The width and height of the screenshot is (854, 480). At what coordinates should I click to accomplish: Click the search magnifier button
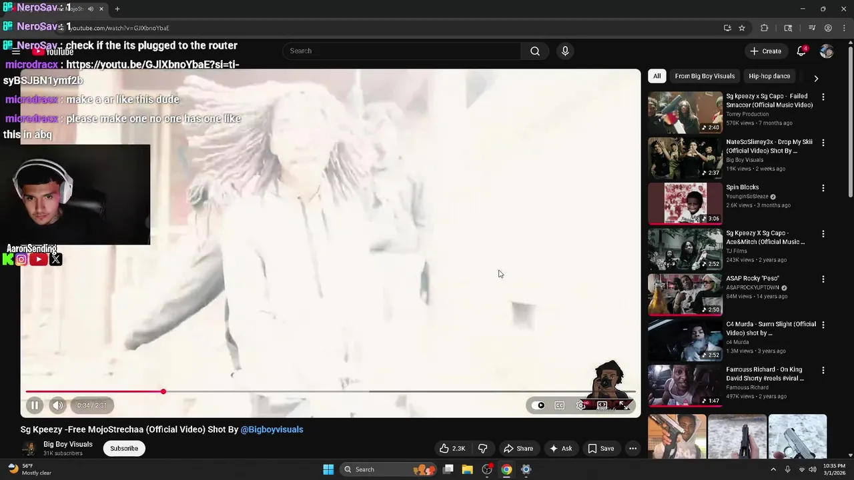pos(535,51)
